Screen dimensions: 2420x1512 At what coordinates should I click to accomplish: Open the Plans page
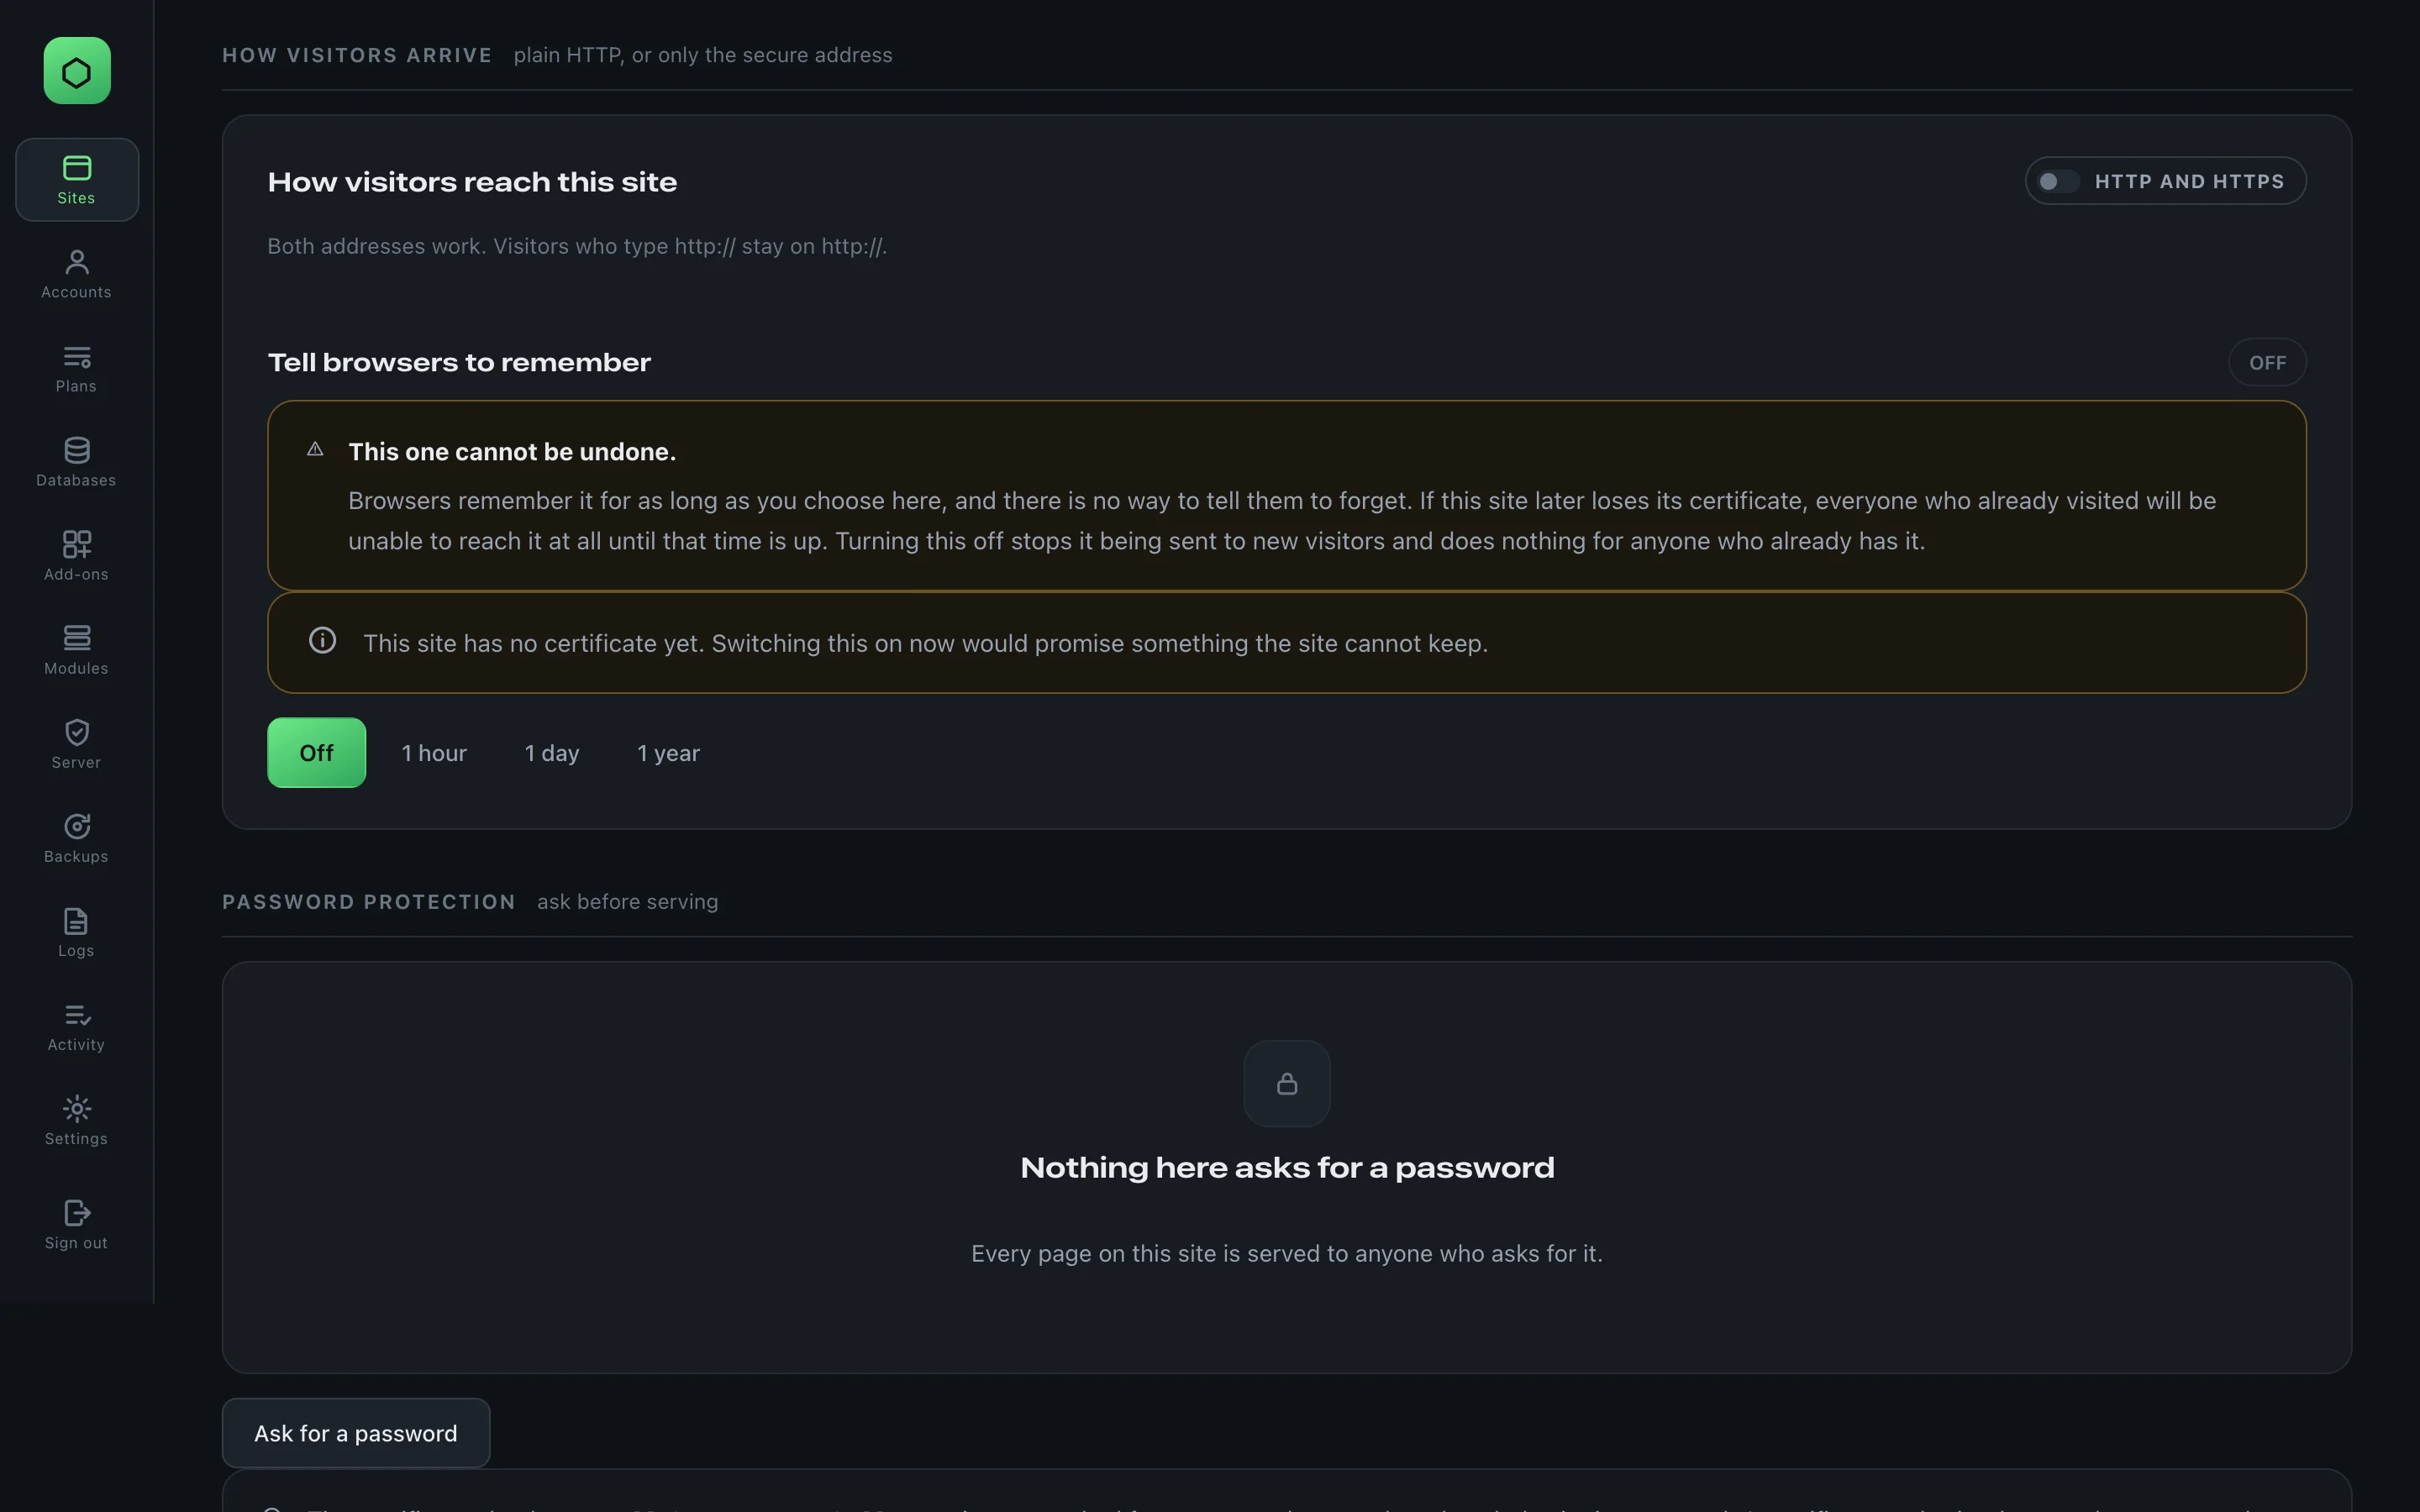pyautogui.click(x=77, y=368)
